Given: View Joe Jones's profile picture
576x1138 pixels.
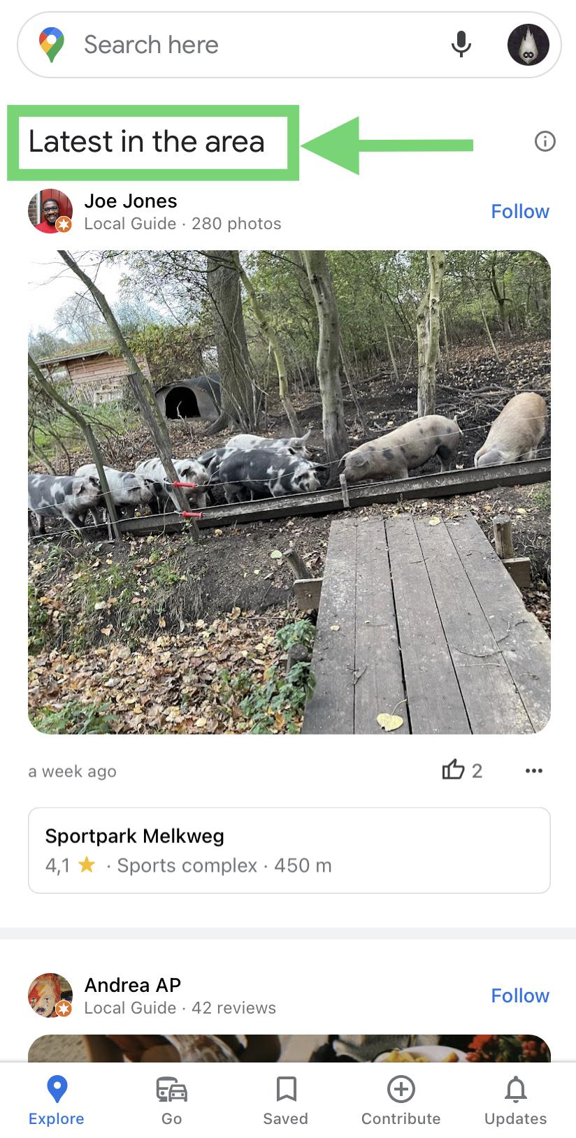Looking at the screenshot, I should 50,210.
